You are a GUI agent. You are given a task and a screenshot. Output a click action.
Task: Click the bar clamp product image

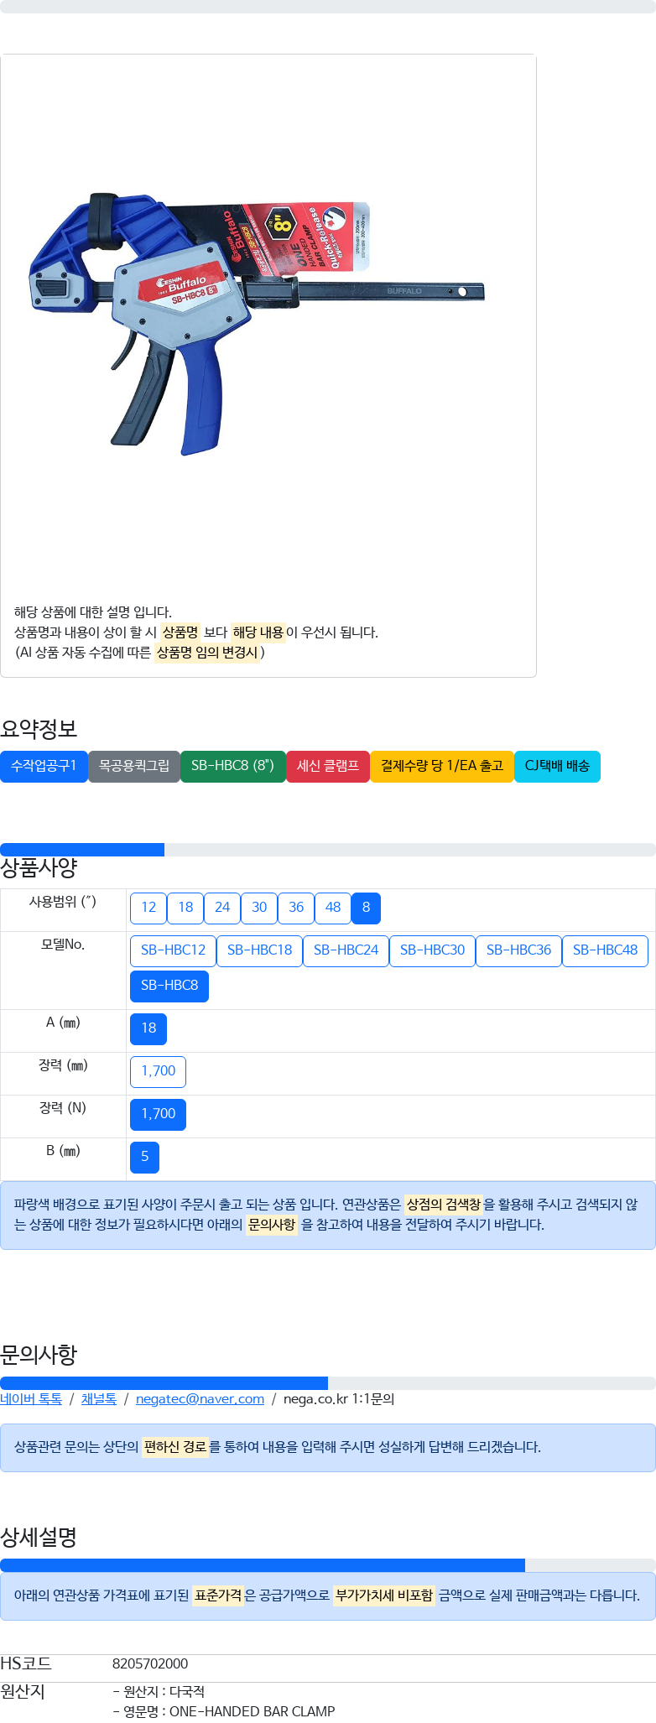(256, 323)
